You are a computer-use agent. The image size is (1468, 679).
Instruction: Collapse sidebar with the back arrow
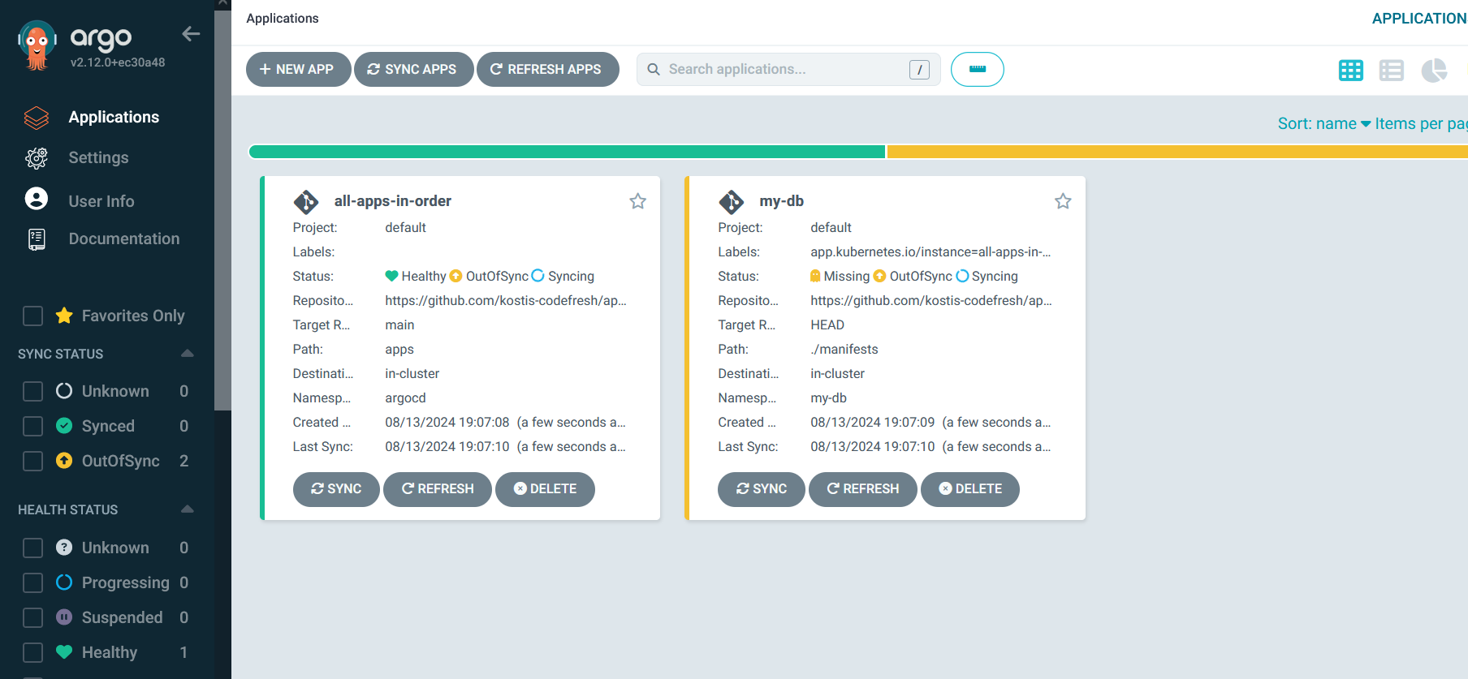[x=191, y=34]
